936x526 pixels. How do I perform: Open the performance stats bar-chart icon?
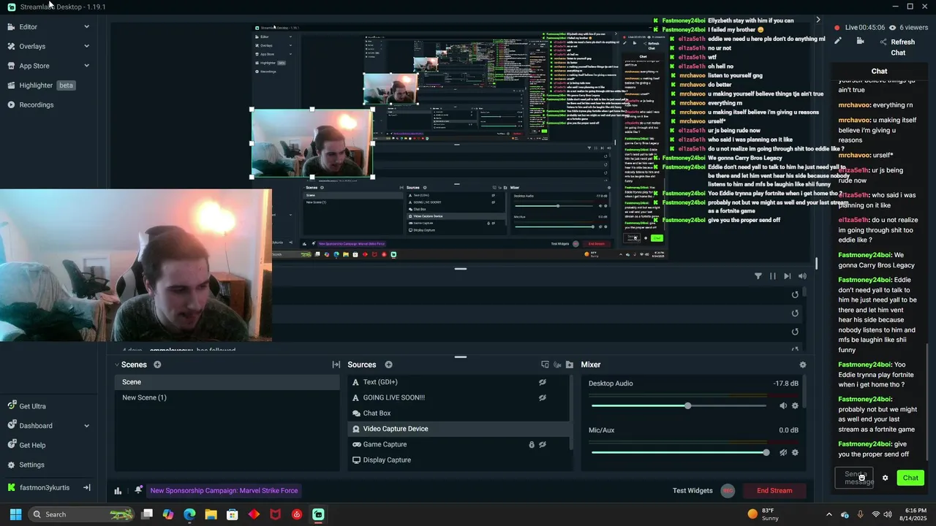118,491
